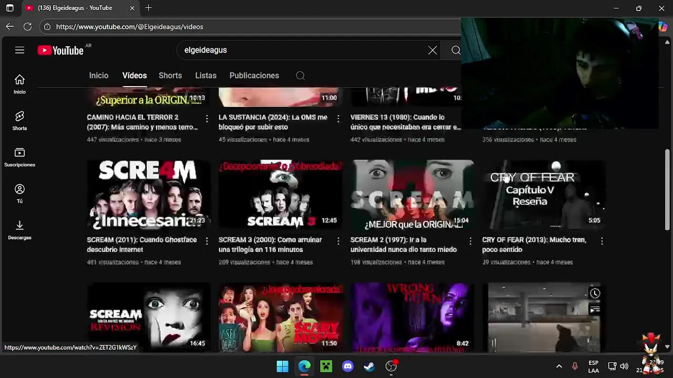Click the YouTube logo
Image resolution: width=673 pixels, height=378 pixels.
pos(60,50)
